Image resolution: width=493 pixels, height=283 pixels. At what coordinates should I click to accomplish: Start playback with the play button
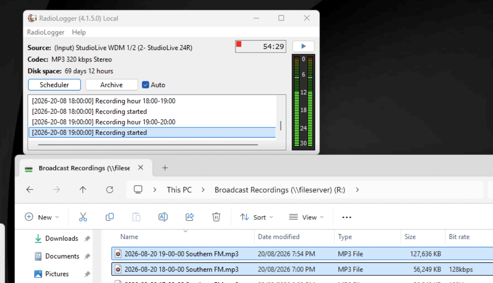[x=303, y=46]
